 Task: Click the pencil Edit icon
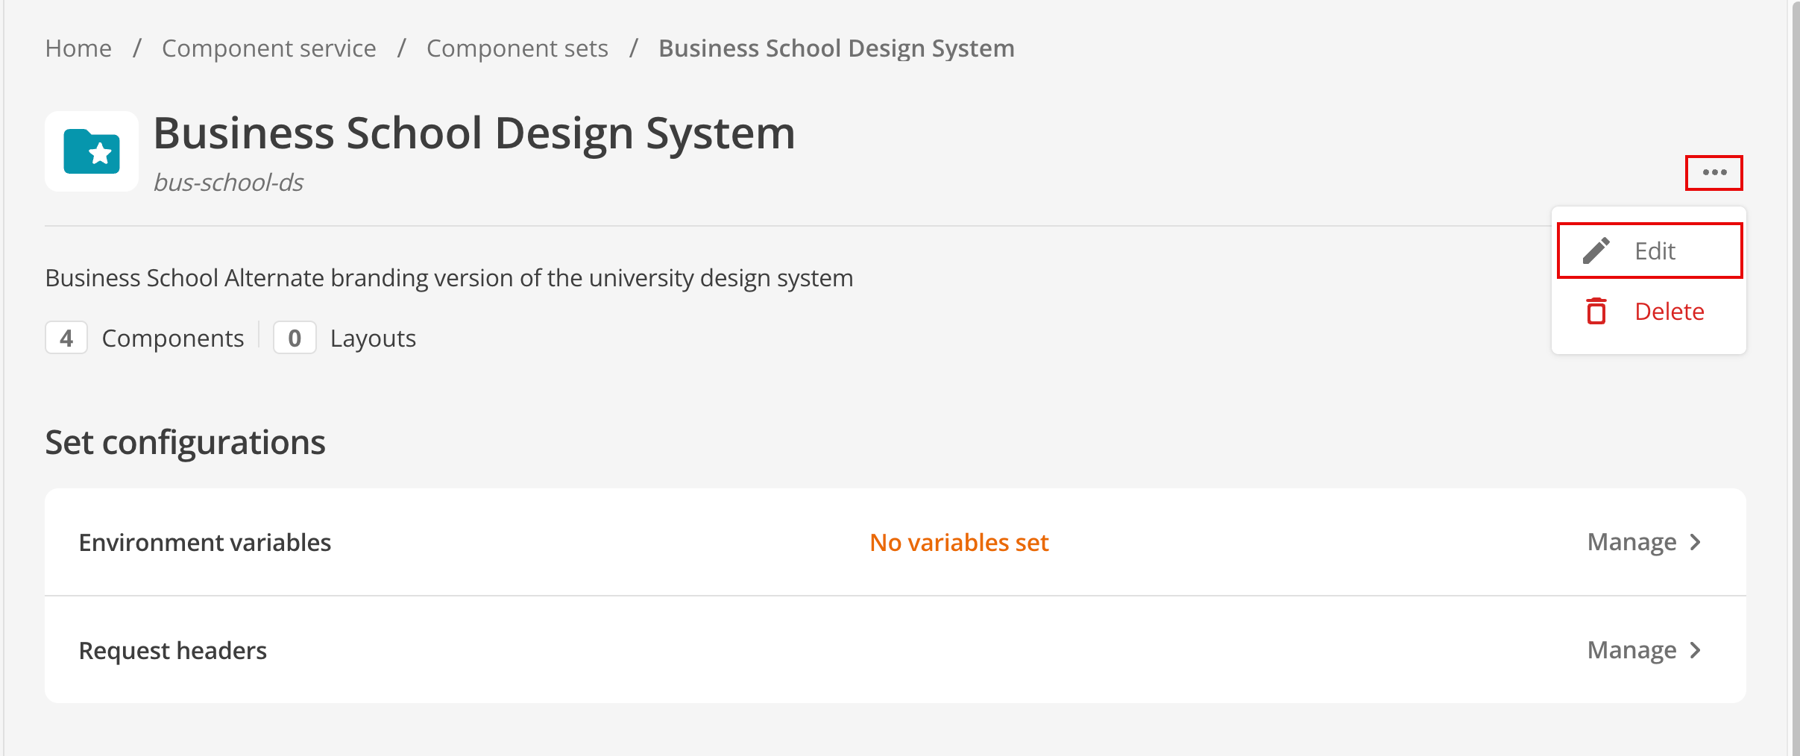[x=1596, y=251]
